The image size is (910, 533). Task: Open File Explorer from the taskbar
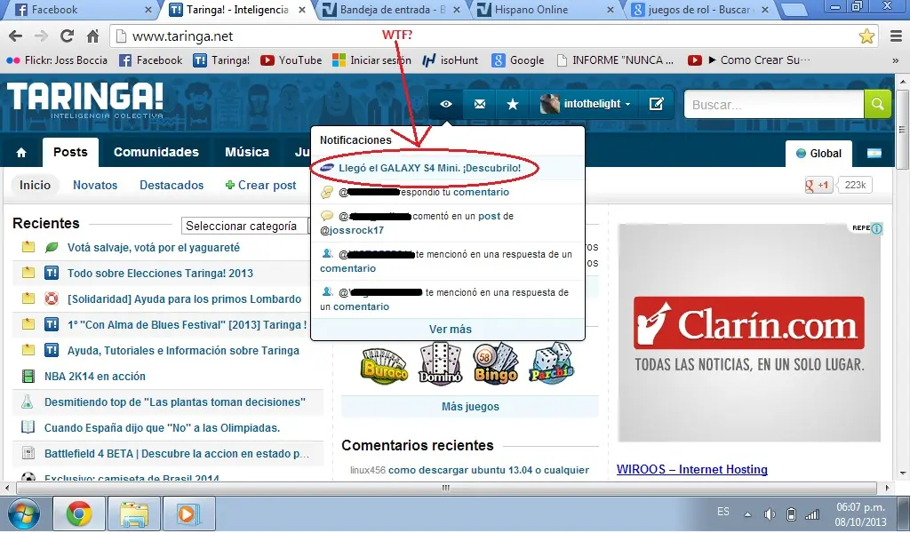[x=134, y=513]
